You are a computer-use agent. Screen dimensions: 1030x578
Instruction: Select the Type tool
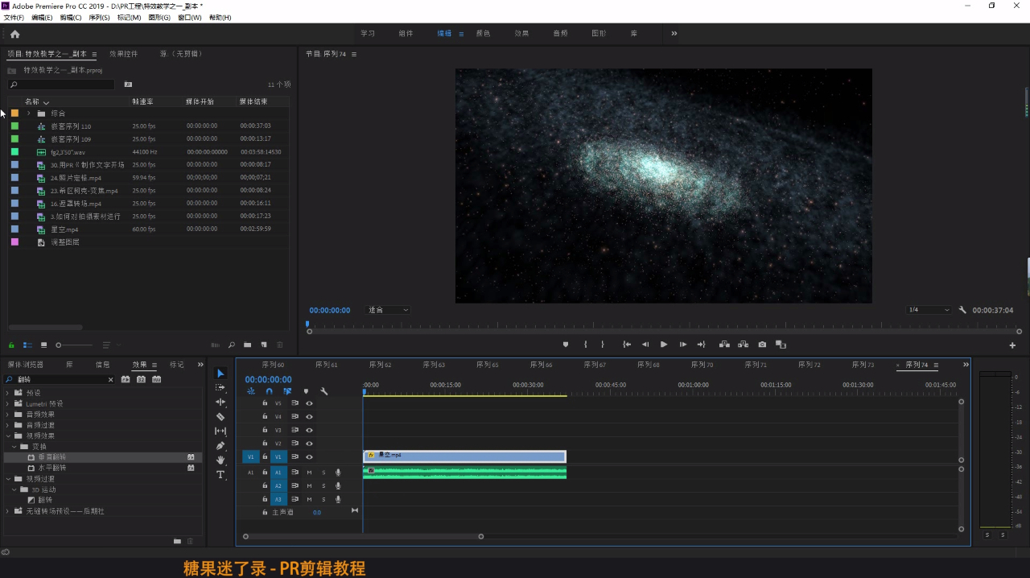[x=220, y=475]
